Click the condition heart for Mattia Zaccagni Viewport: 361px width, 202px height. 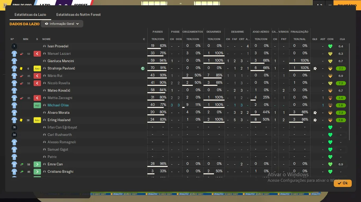(330, 98)
